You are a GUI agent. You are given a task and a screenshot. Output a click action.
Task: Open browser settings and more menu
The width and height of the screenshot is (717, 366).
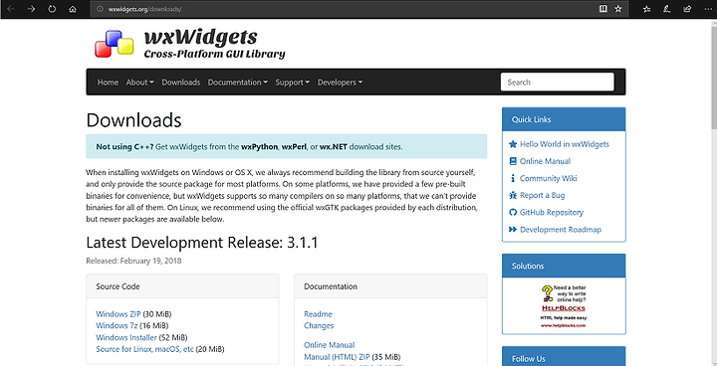(x=708, y=9)
